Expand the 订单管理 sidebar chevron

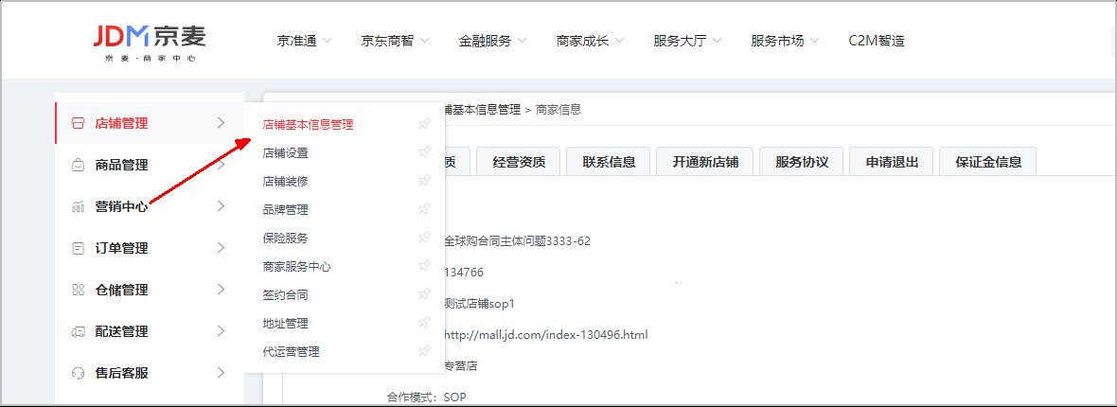(221, 248)
